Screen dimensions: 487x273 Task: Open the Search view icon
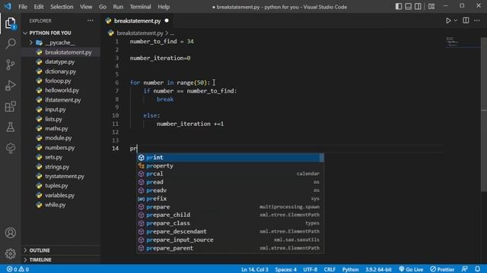click(x=10, y=44)
